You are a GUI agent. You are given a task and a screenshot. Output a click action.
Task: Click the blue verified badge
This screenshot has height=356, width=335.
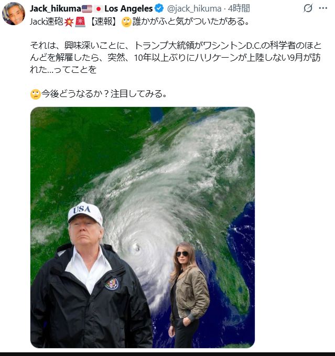click(x=159, y=8)
